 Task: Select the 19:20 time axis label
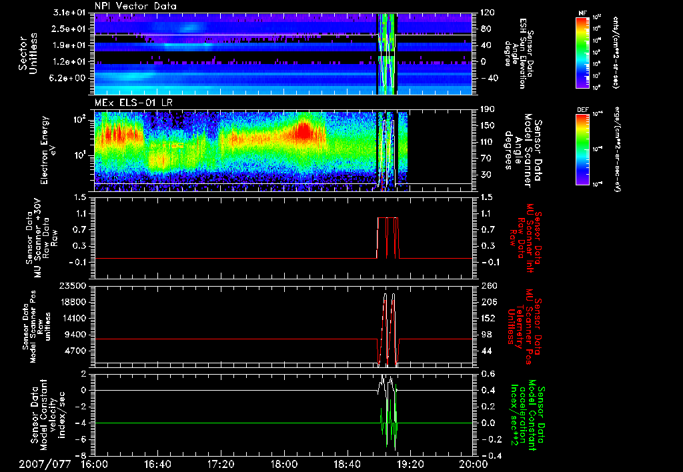[x=410, y=464]
